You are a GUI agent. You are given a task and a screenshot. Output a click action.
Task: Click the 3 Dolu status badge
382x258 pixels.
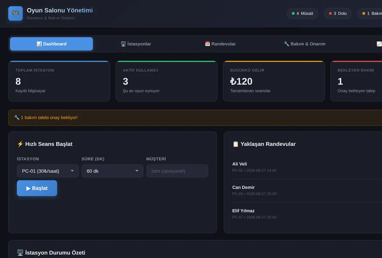pyautogui.click(x=338, y=14)
